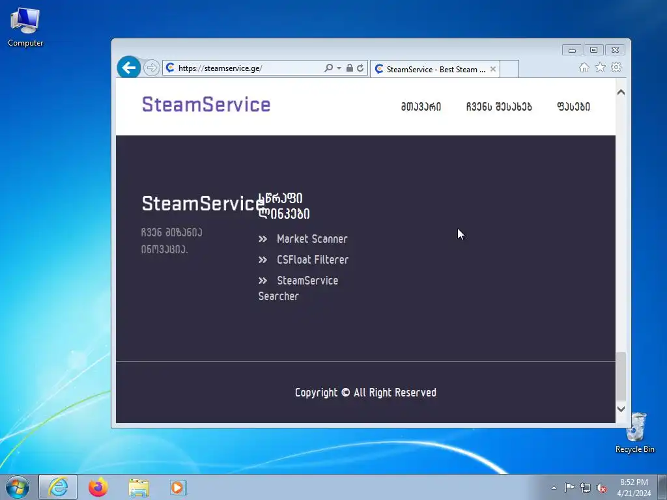
Task: Launch Firefox from the taskbar
Action: pyautogui.click(x=98, y=487)
